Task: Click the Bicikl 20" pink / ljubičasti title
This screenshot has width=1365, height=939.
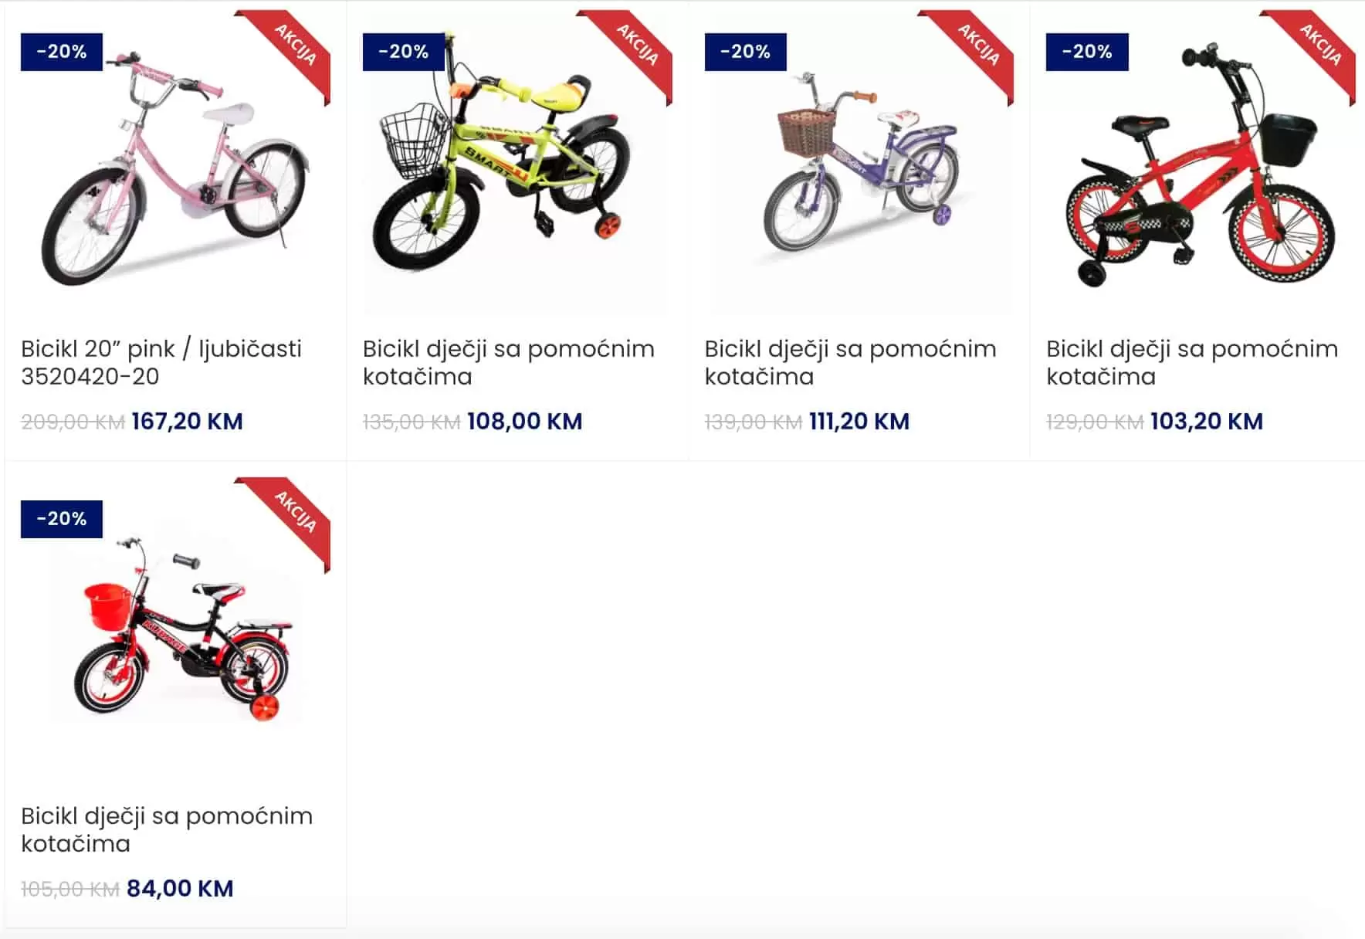Action: (161, 362)
